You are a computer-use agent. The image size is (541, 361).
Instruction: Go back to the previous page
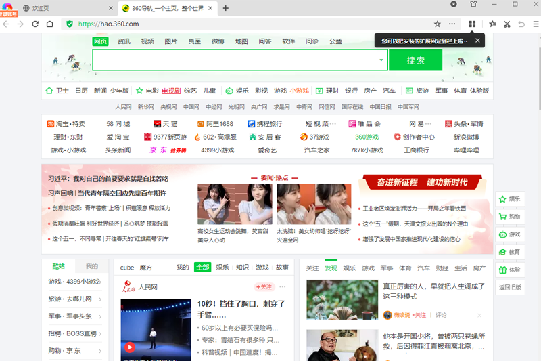(6, 24)
